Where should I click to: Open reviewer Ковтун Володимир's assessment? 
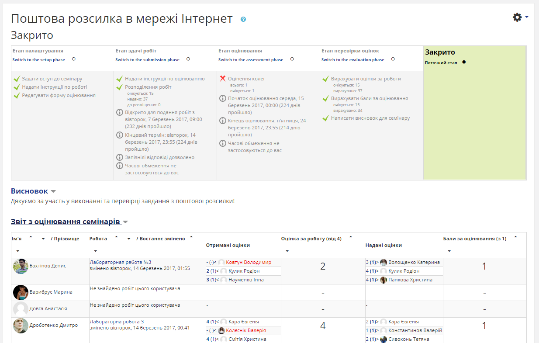pos(248,262)
